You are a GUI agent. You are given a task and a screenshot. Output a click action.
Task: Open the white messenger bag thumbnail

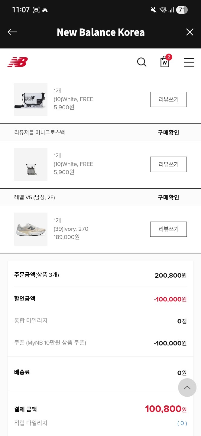tap(31, 100)
